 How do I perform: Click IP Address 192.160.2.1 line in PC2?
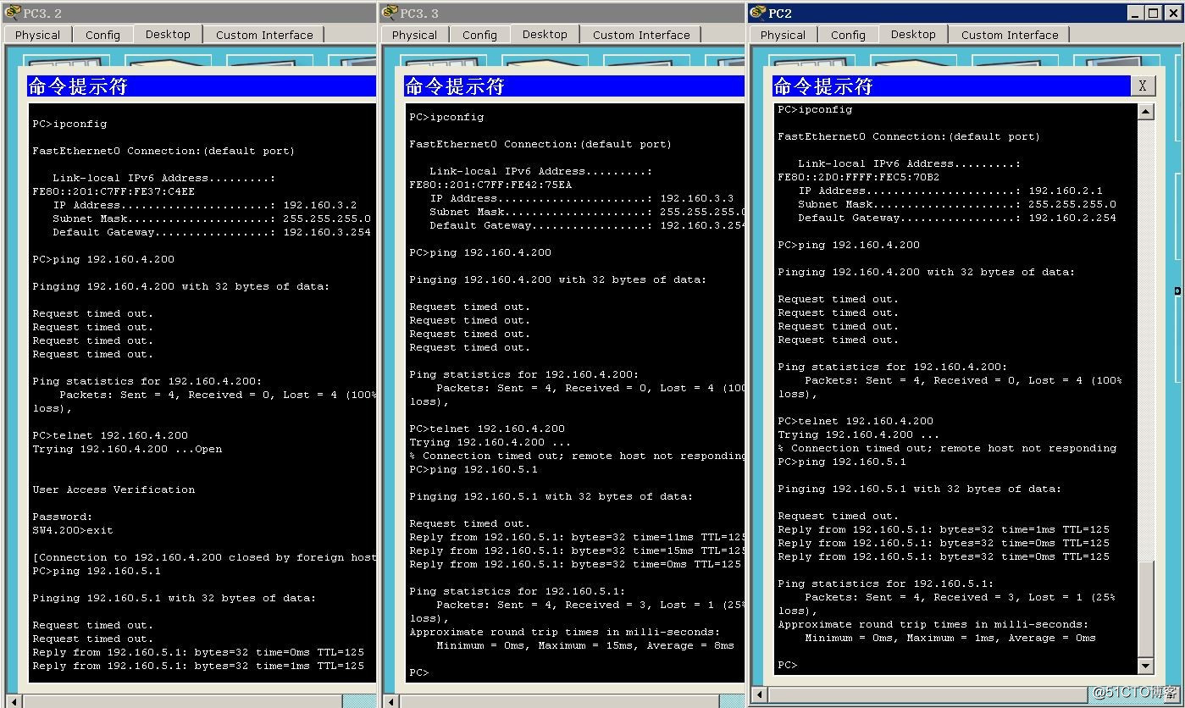tap(950, 191)
